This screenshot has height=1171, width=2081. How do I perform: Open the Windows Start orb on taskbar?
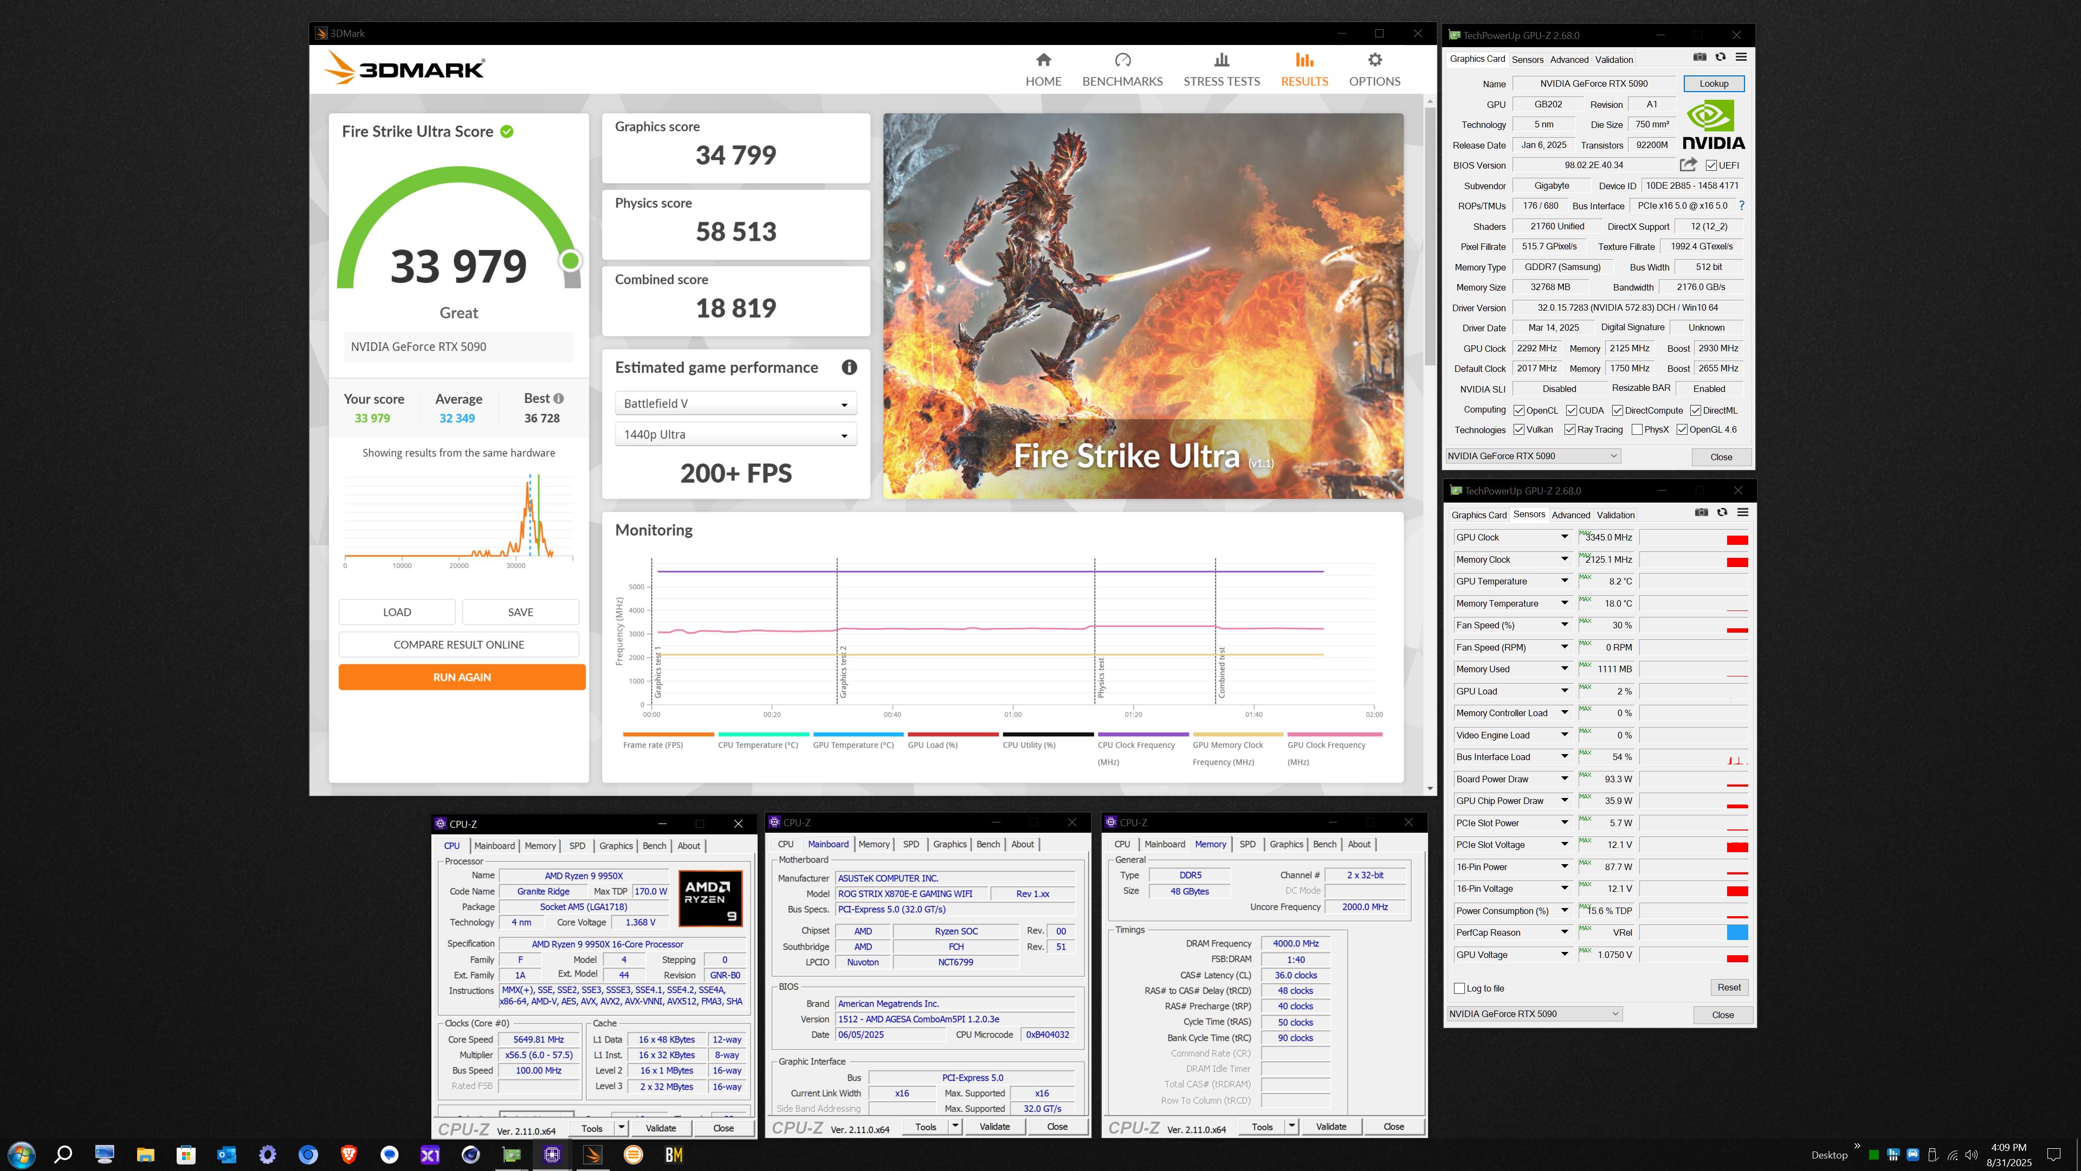(21, 1155)
